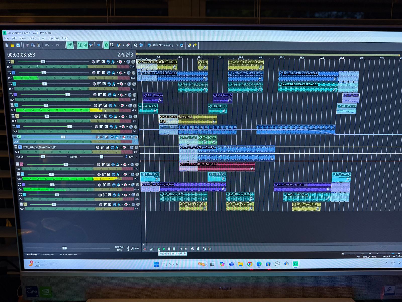Viewport: 402px width, 302px height.
Task: Select the Erase tool in toolbar
Action: [128, 45]
